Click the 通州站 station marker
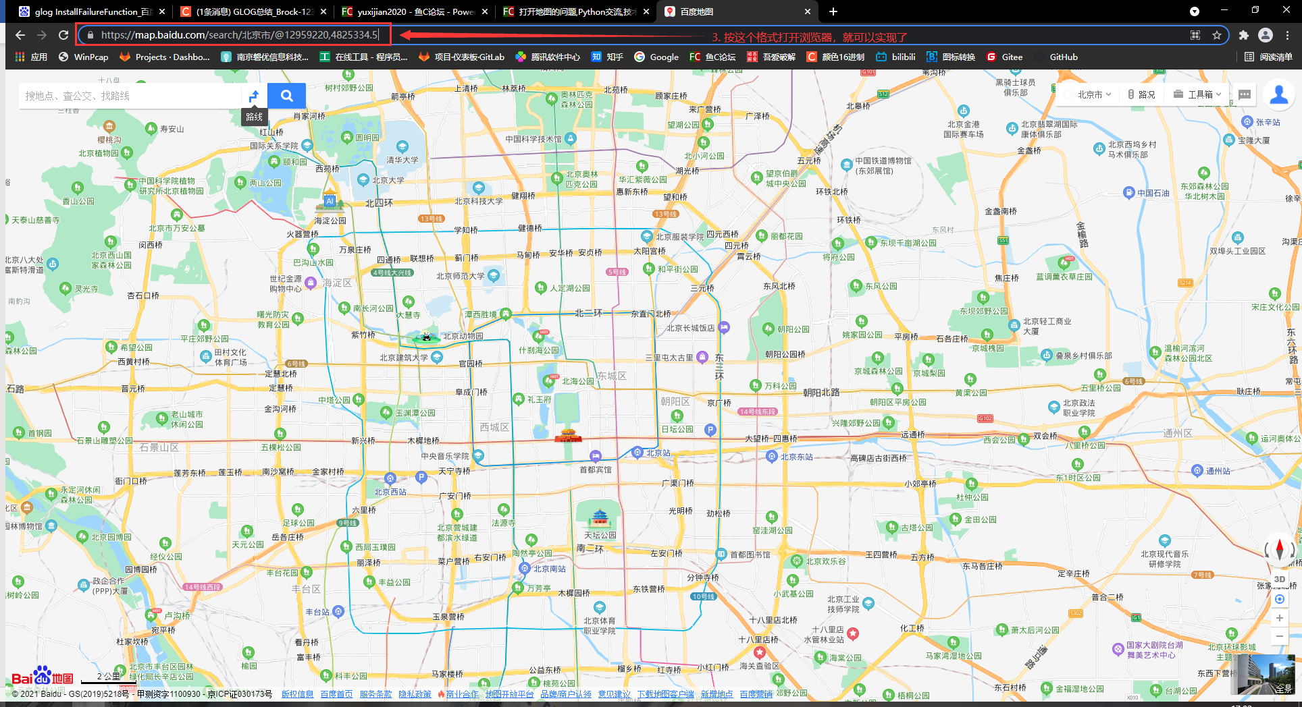The width and height of the screenshot is (1302, 707). 1197,471
